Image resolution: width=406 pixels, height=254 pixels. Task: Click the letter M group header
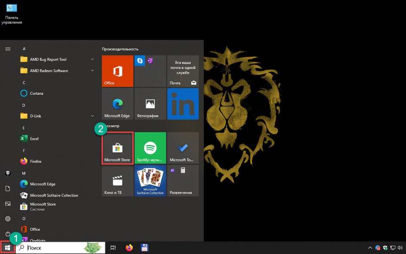(24, 173)
